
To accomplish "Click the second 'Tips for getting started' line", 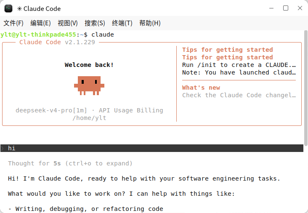I will tap(228, 57).
